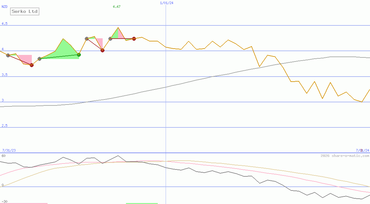Click the 60 indicator scale label

[x=3, y=156]
